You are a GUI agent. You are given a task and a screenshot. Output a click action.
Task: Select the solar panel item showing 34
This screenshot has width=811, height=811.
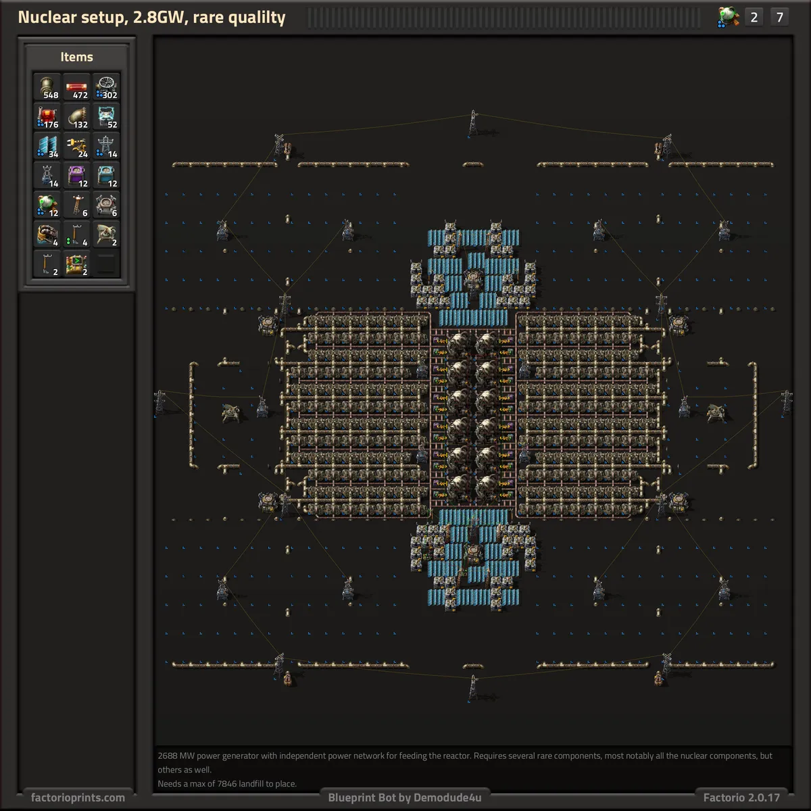(x=47, y=146)
